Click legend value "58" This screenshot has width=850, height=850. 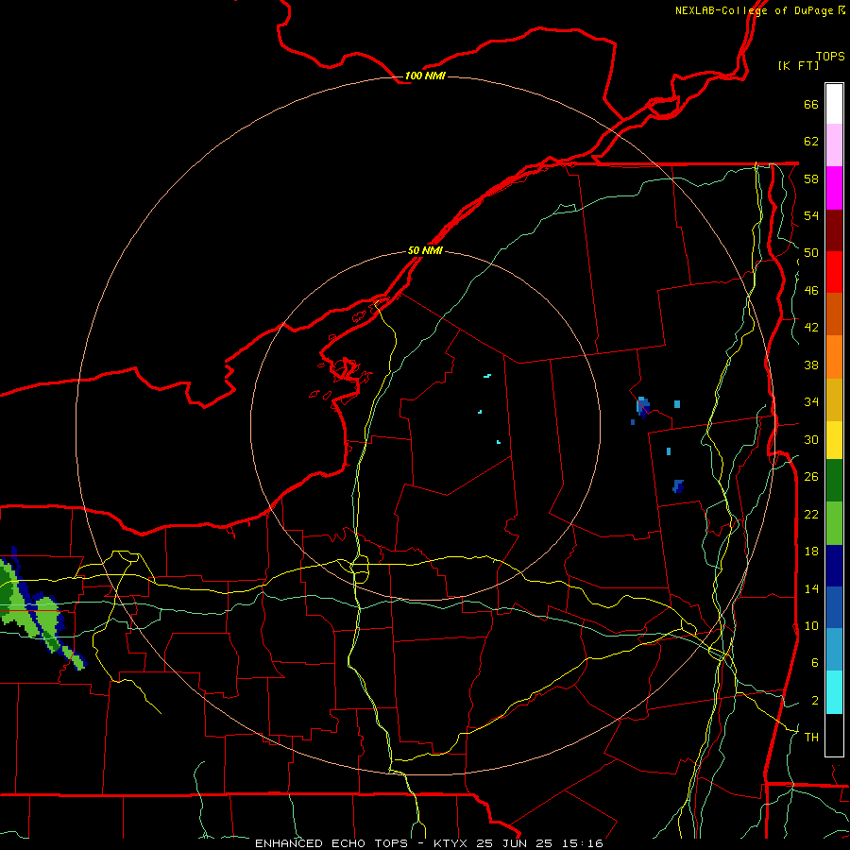click(x=811, y=178)
